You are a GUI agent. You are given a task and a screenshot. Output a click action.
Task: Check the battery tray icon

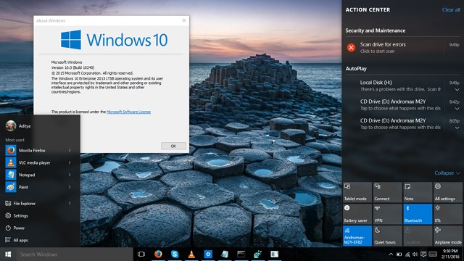pos(399,254)
